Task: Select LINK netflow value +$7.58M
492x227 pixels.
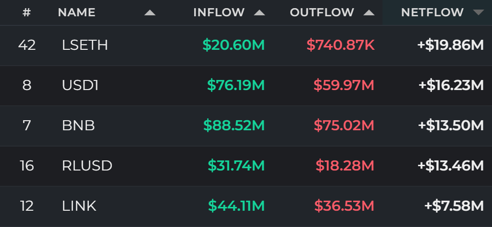Action: pos(454,206)
